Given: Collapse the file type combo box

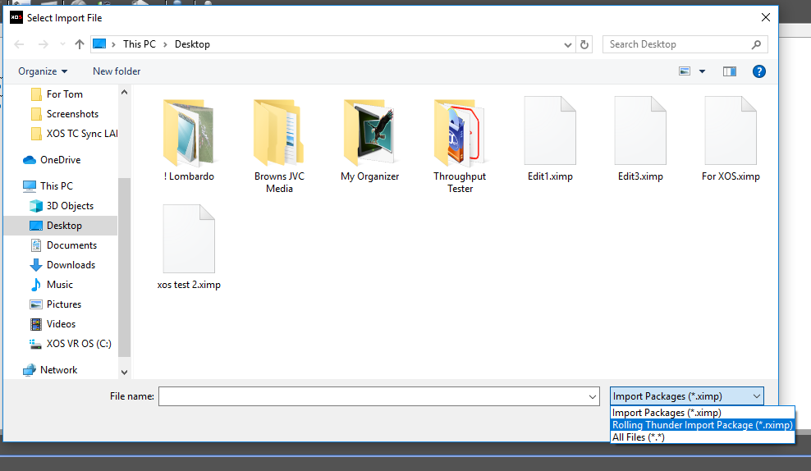Looking at the screenshot, I should (x=757, y=396).
